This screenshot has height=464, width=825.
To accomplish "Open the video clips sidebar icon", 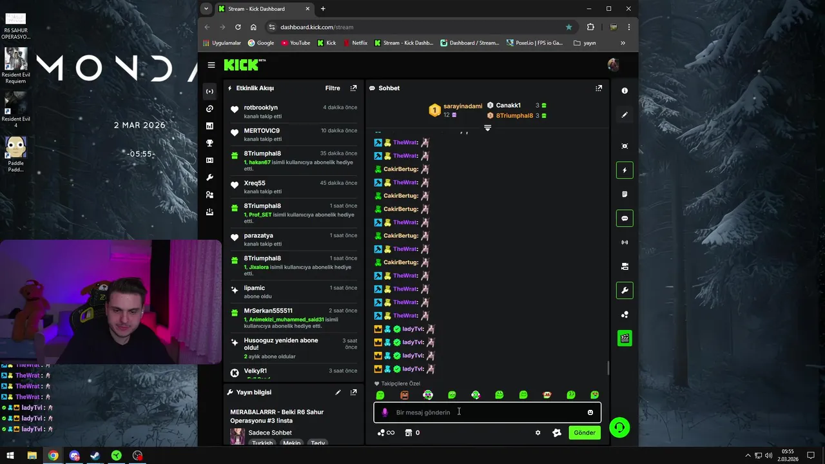I will [209, 160].
